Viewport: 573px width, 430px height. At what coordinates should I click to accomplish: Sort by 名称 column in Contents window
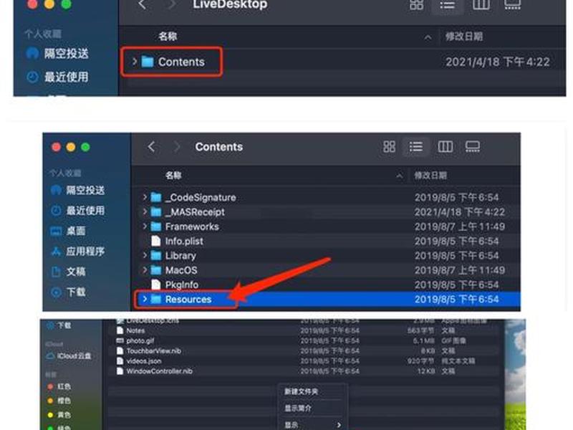pos(173,176)
